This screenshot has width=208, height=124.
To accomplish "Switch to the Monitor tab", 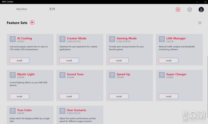I will (22, 9).
